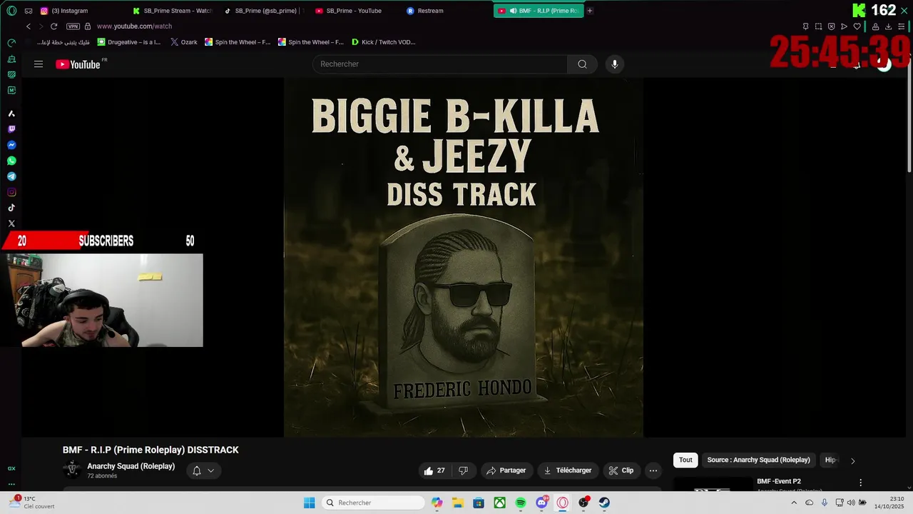Show hidden system tray icons chevron
The height and width of the screenshot is (514, 913).
click(794, 503)
